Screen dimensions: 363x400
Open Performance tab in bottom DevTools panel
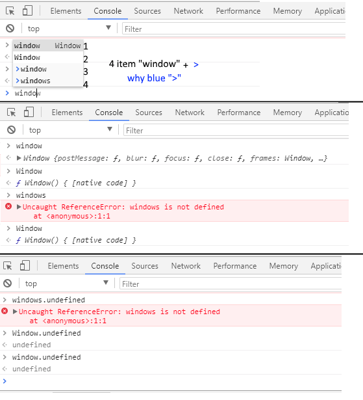coord(235,266)
